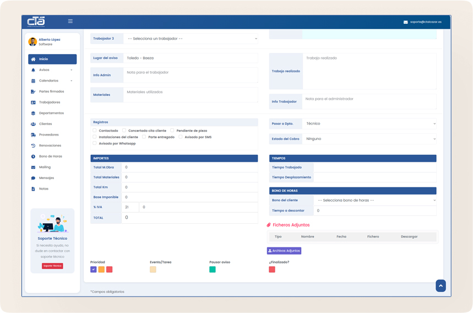Click the signed document icon for Partes firmados
The width and height of the screenshot is (473, 313).
pyautogui.click(x=33, y=91)
